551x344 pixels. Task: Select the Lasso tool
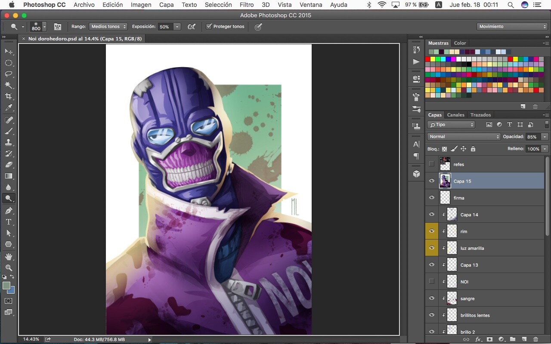tap(9, 74)
